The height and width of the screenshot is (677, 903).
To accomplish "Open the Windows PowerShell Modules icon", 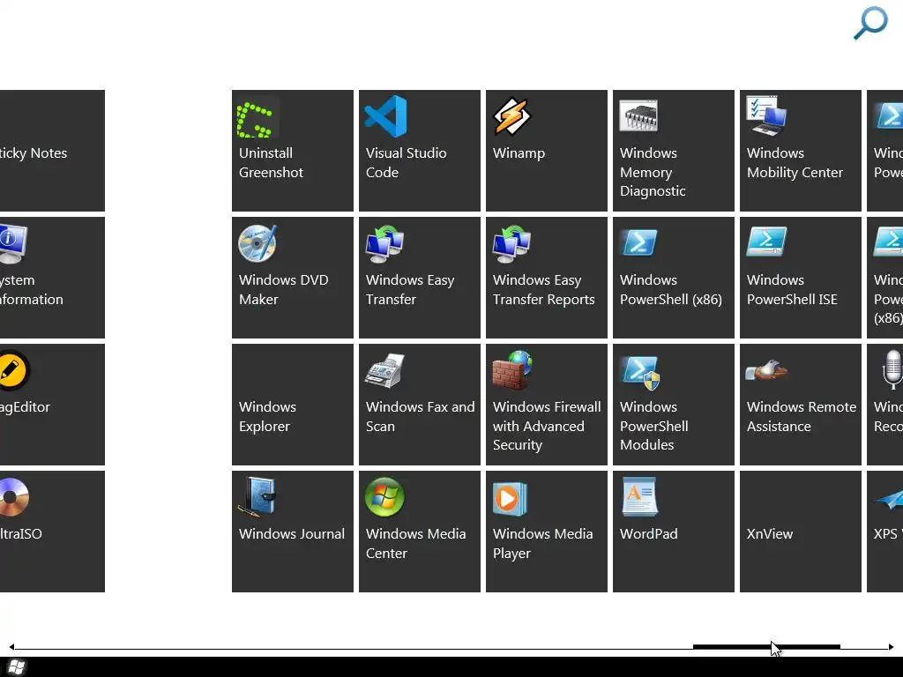I will (x=640, y=372).
